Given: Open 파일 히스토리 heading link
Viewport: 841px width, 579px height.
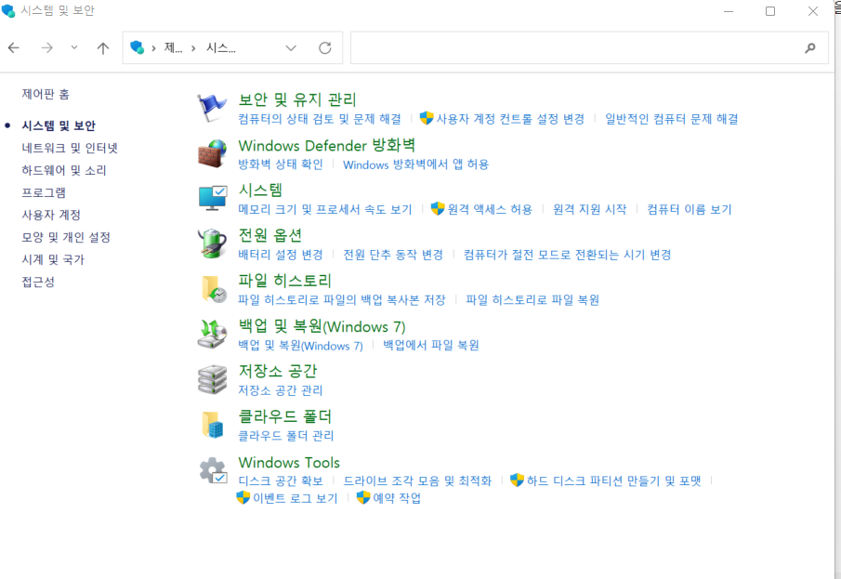Looking at the screenshot, I should pos(284,280).
